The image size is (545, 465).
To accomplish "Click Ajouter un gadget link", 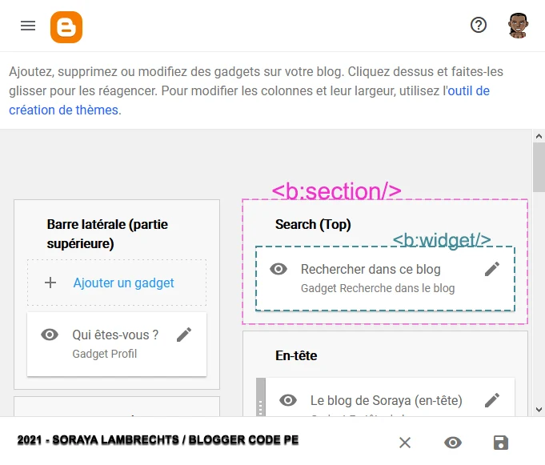I will point(124,283).
